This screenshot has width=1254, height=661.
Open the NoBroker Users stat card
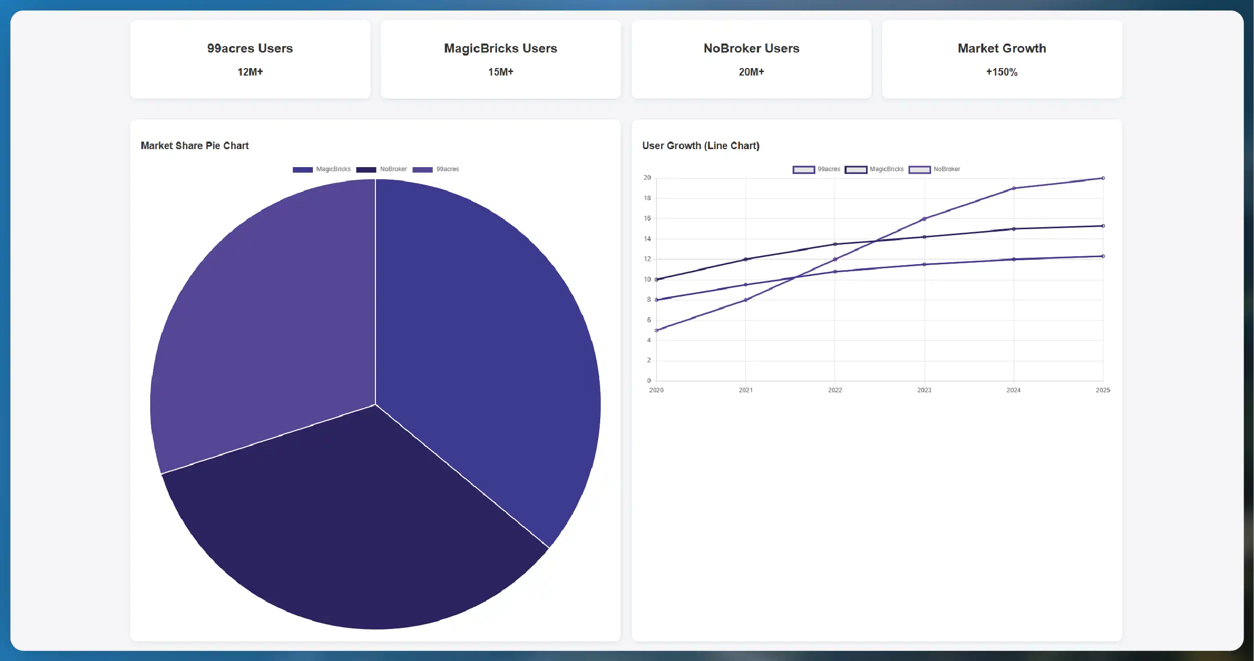pos(751,59)
